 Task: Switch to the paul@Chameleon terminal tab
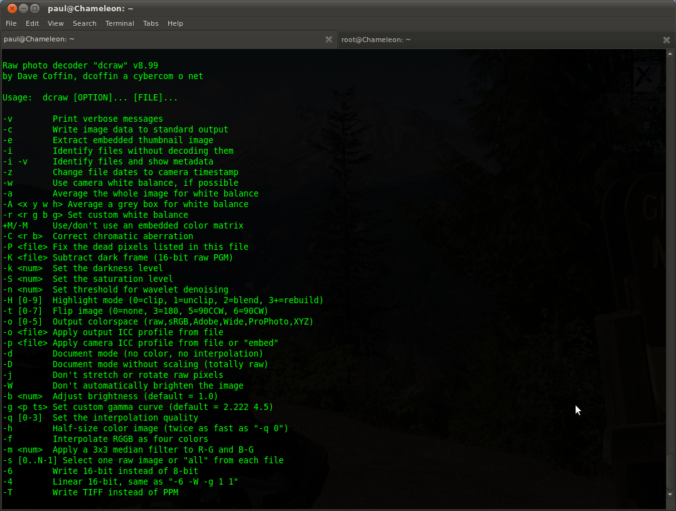tap(168, 40)
